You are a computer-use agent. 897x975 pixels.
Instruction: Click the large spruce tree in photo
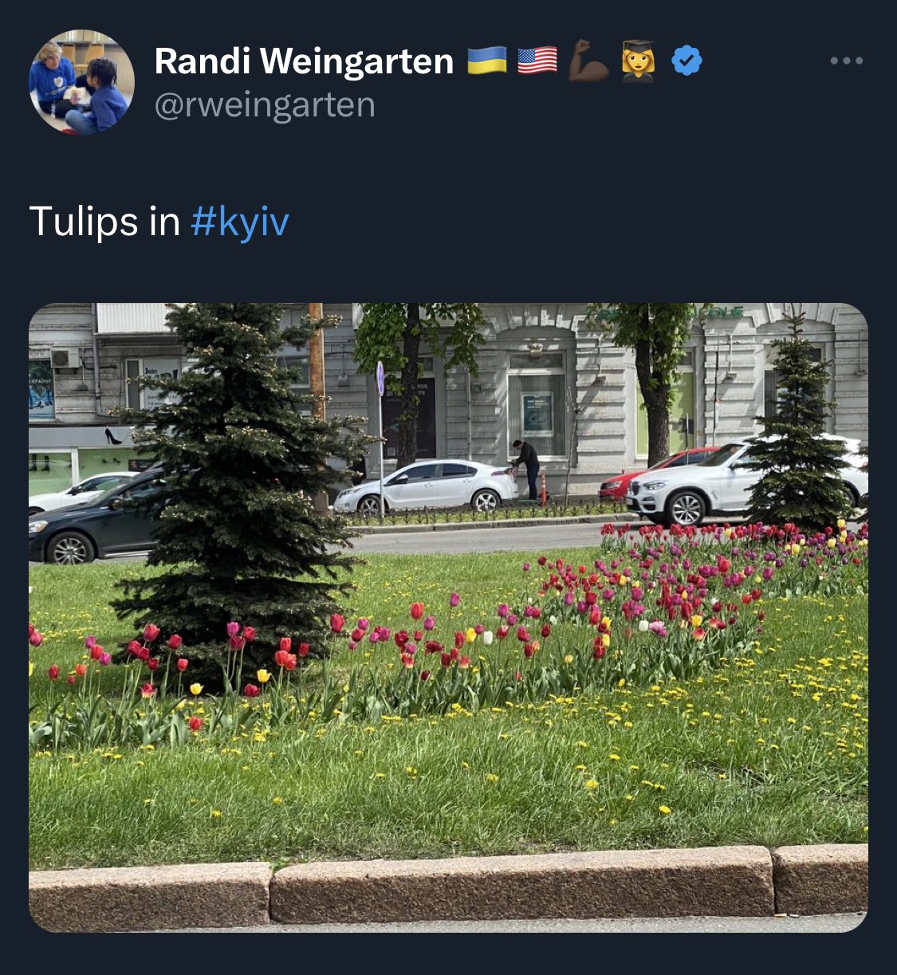(x=239, y=486)
